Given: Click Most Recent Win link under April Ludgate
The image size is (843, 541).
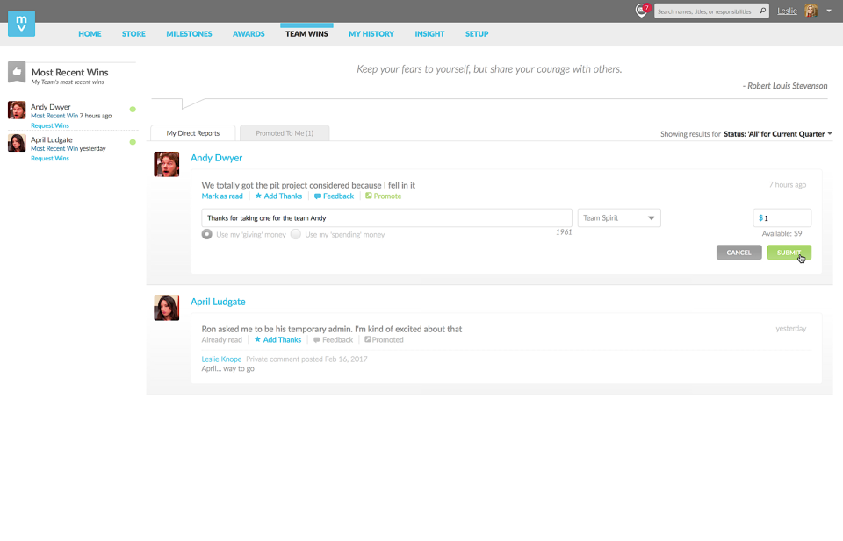Looking at the screenshot, I should pos(54,149).
